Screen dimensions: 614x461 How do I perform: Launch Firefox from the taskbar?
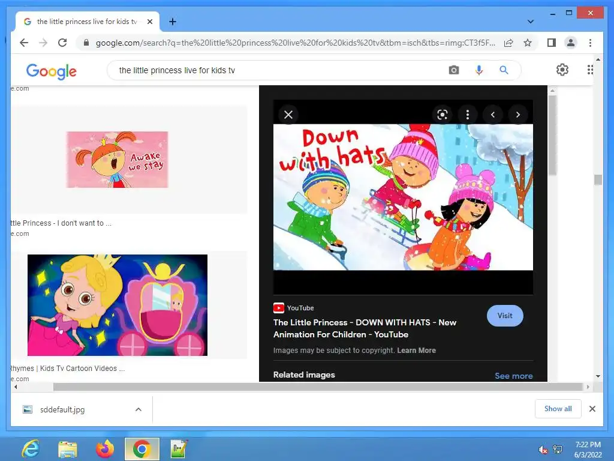tap(105, 449)
